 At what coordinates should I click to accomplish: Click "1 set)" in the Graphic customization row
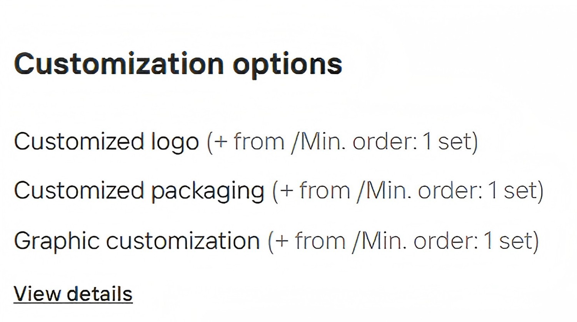(x=511, y=241)
